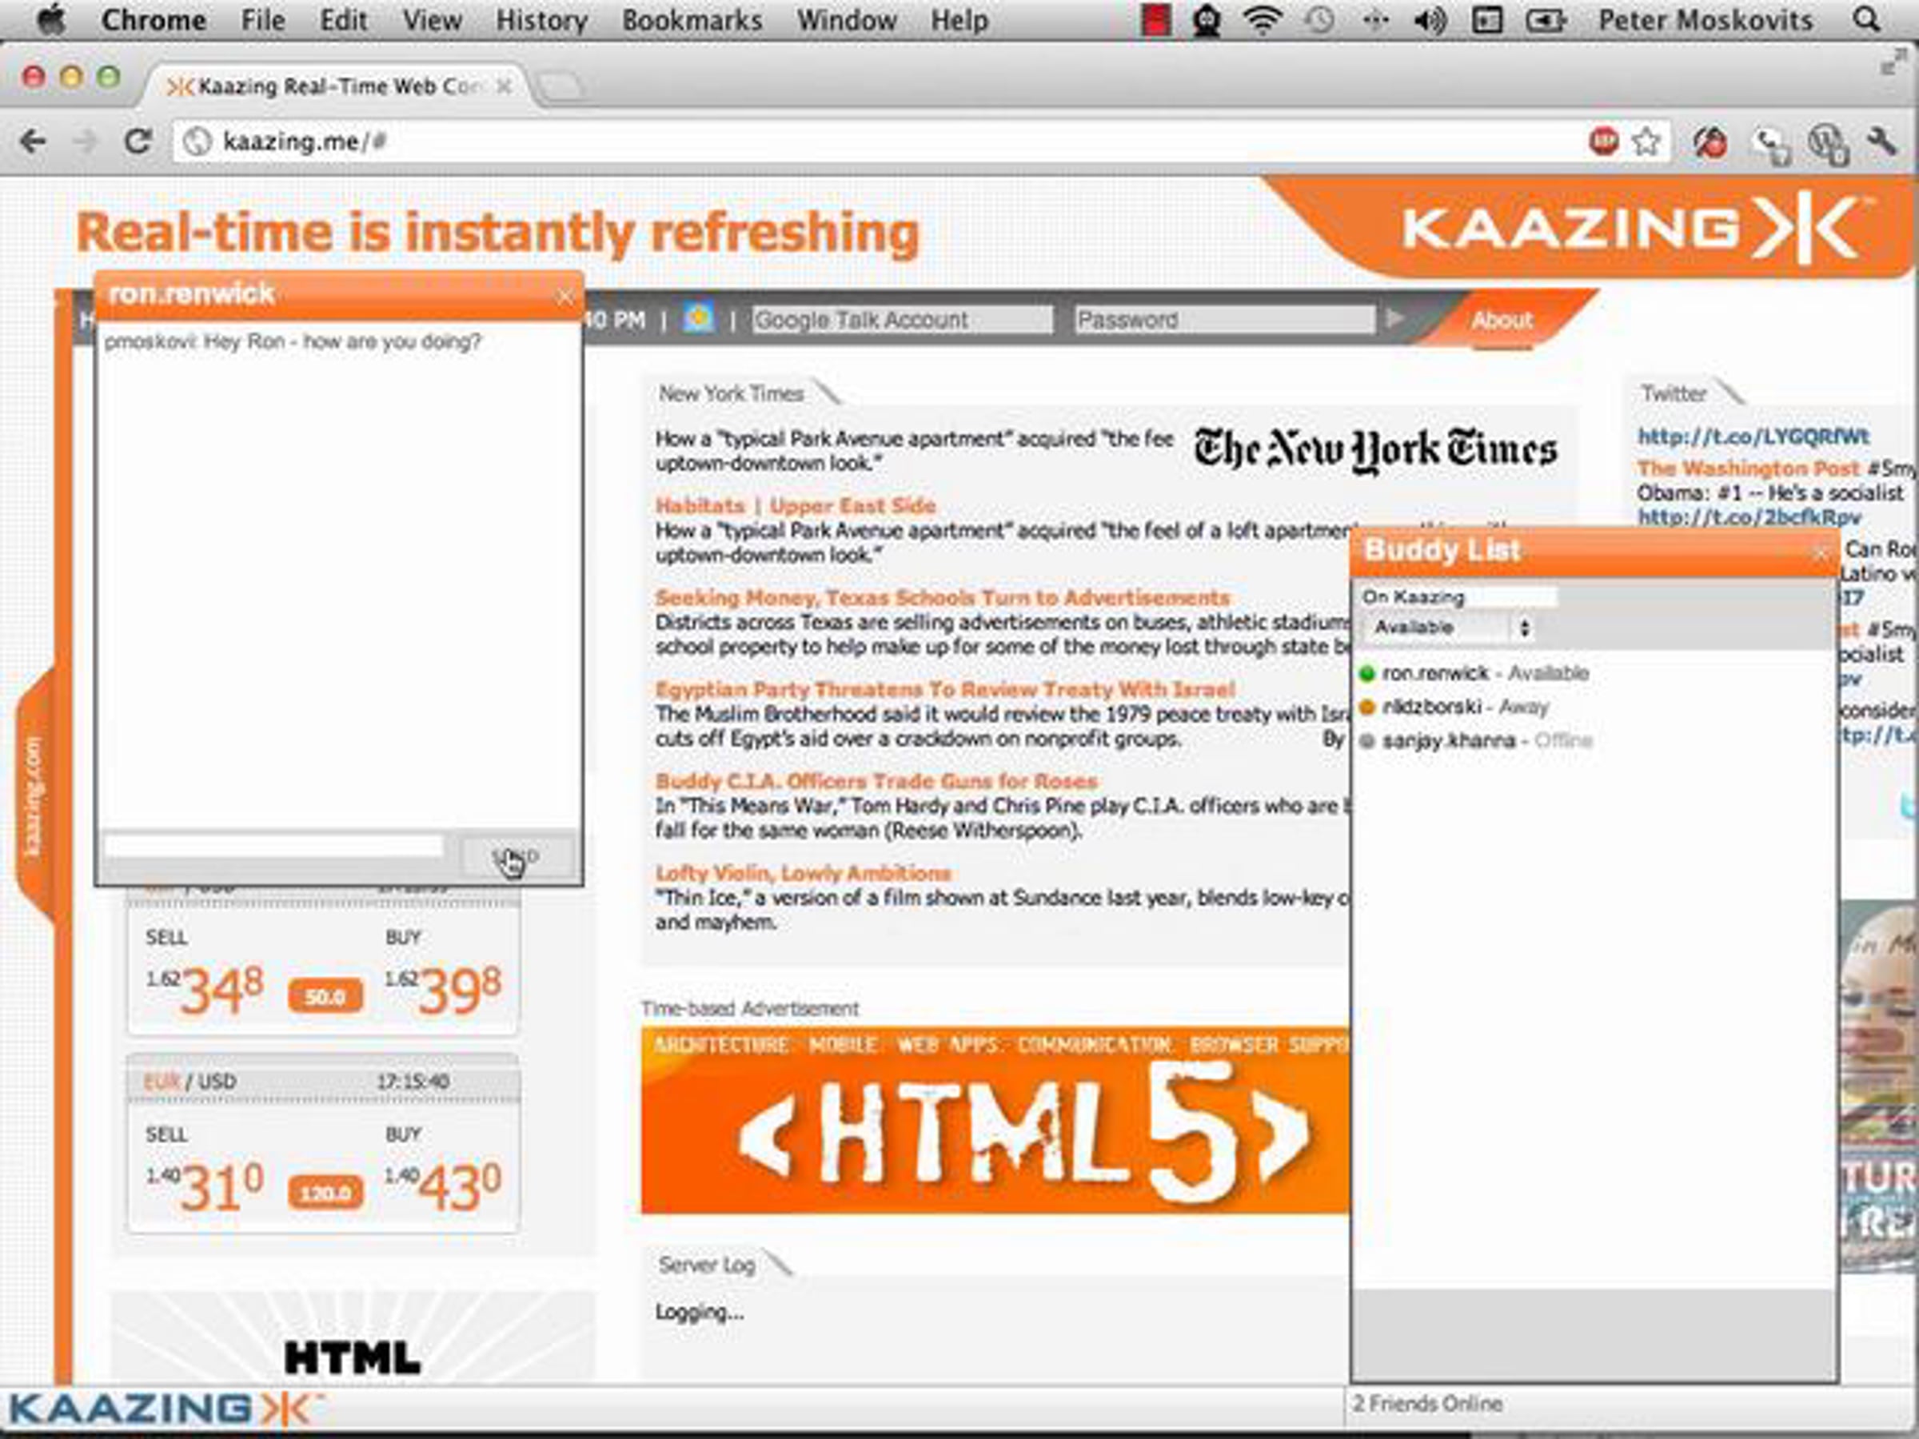Open the Help menu
Image resolution: width=1919 pixels, height=1439 pixels.
959,20
